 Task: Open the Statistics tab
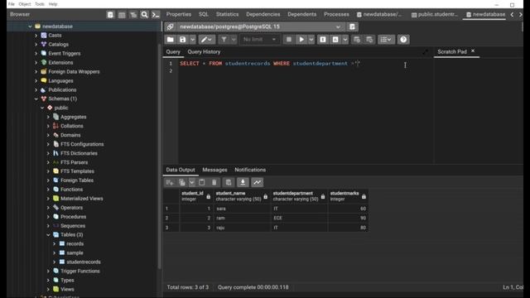pyautogui.click(x=227, y=14)
